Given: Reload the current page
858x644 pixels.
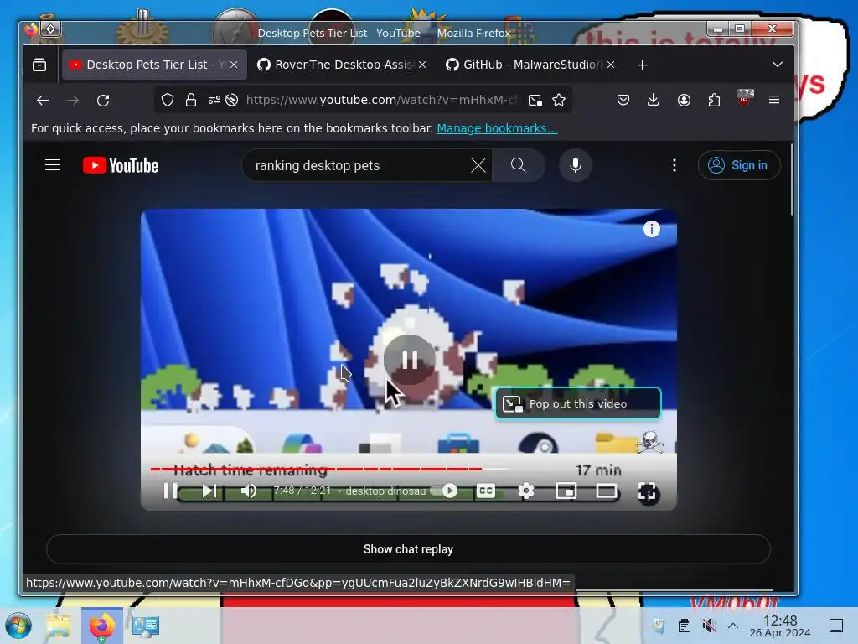Looking at the screenshot, I should click(103, 101).
